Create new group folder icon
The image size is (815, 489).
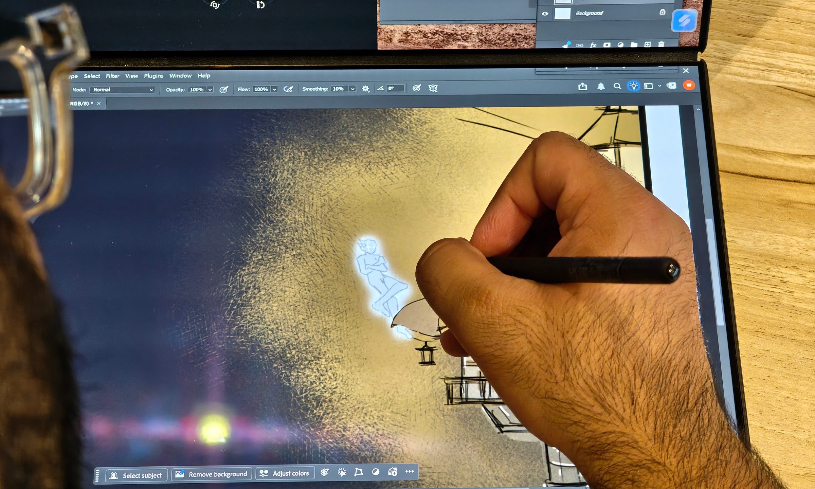point(634,44)
